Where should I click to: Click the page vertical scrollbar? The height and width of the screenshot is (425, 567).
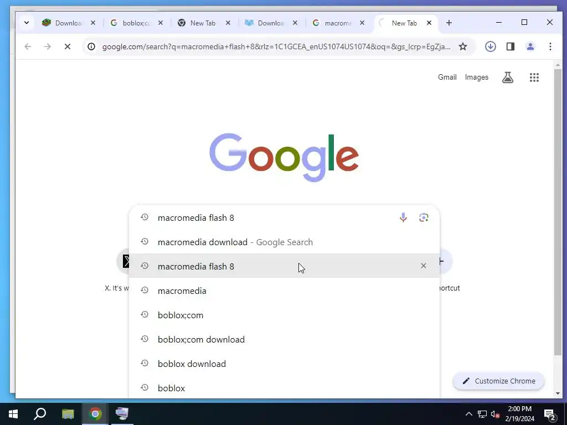click(558, 211)
